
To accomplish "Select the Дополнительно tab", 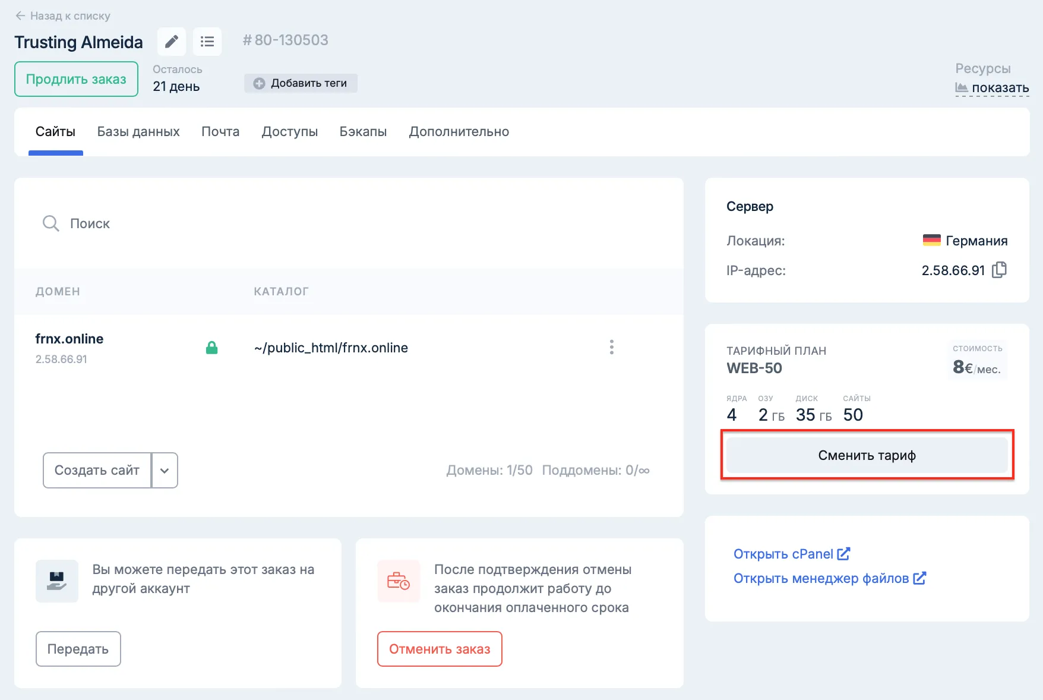I will (x=459, y=132).
